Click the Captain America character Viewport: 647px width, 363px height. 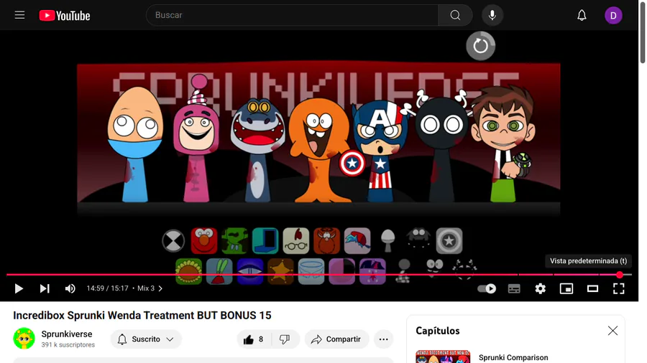(380, 151)
